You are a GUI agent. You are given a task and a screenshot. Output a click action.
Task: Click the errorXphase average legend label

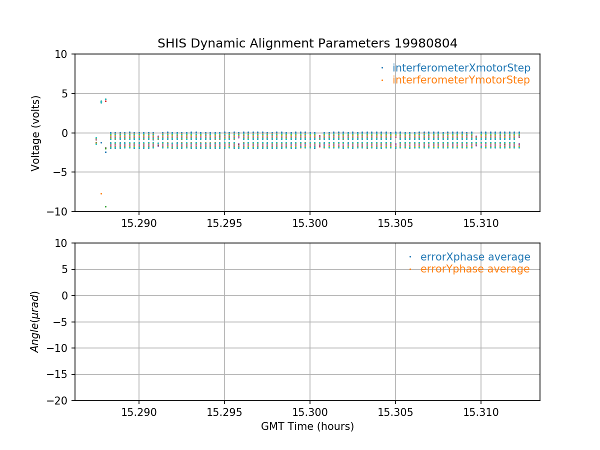tap(475, 257)
